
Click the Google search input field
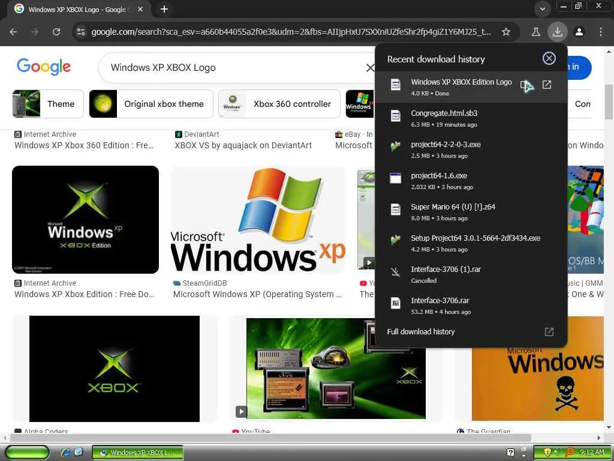click(x=235, y=68)
